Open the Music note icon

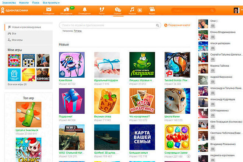point(132,10)
